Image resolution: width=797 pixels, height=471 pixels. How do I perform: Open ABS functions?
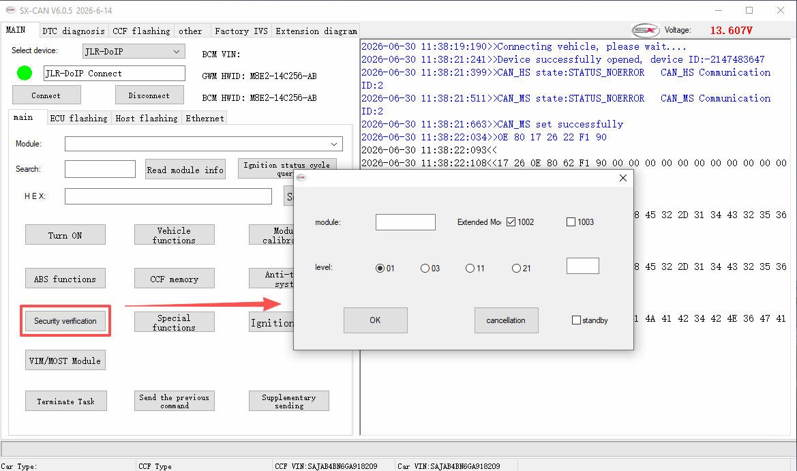coord(65,279)
